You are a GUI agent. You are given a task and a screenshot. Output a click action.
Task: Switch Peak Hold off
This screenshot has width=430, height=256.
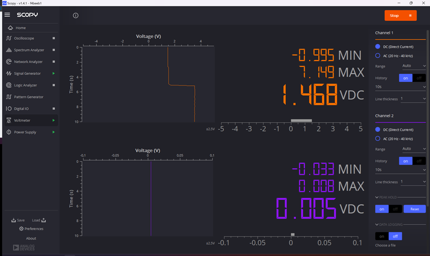pyautogui.click(x=395, y=209)
